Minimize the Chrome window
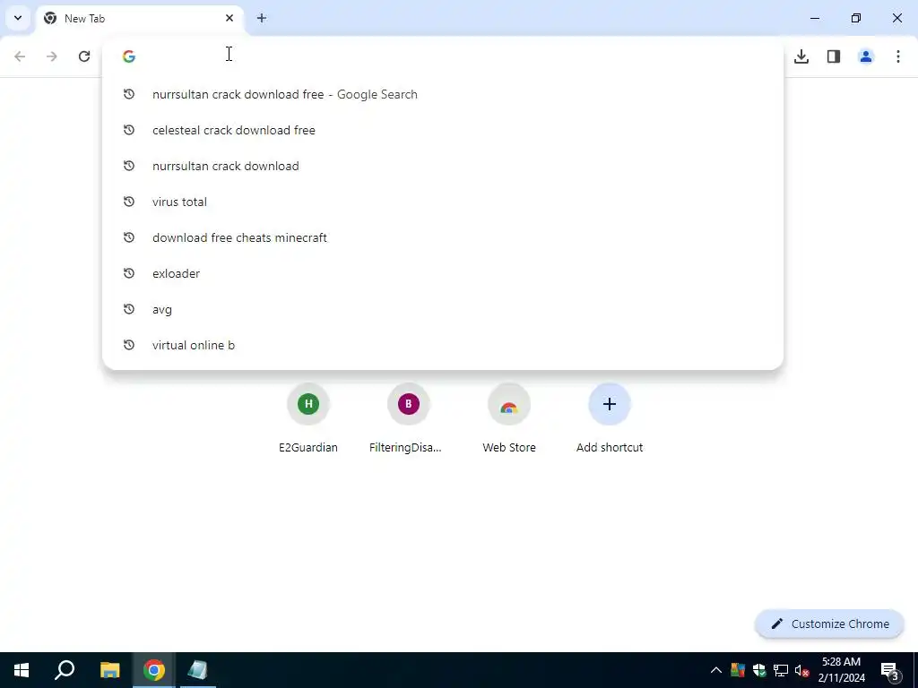This screenshot has height=688, width=918. [x=814, y=18]
